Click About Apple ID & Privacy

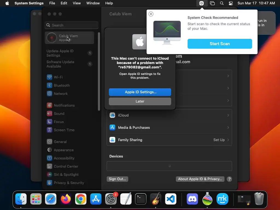click(200, 179)
